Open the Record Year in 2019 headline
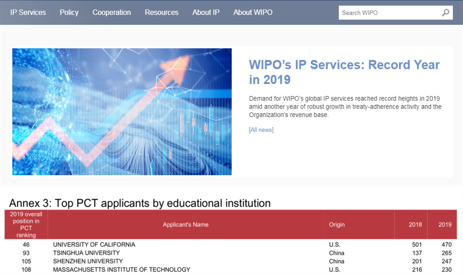This screenshot has height=275, width=463. 344,72
